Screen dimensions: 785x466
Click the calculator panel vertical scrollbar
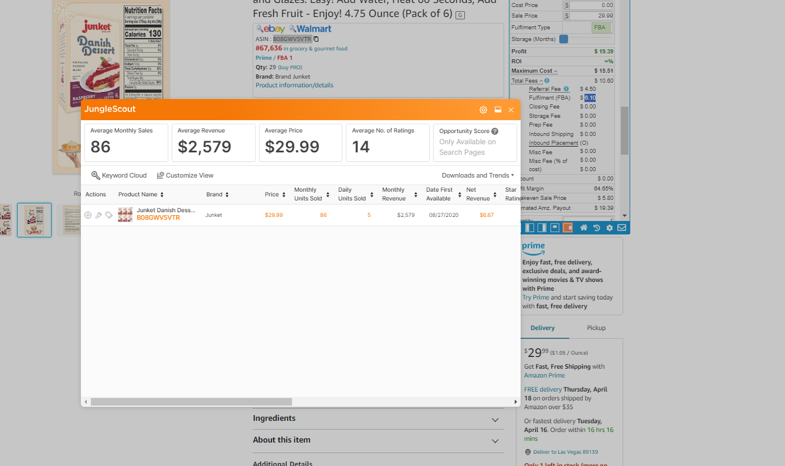[x=625, y=131]
